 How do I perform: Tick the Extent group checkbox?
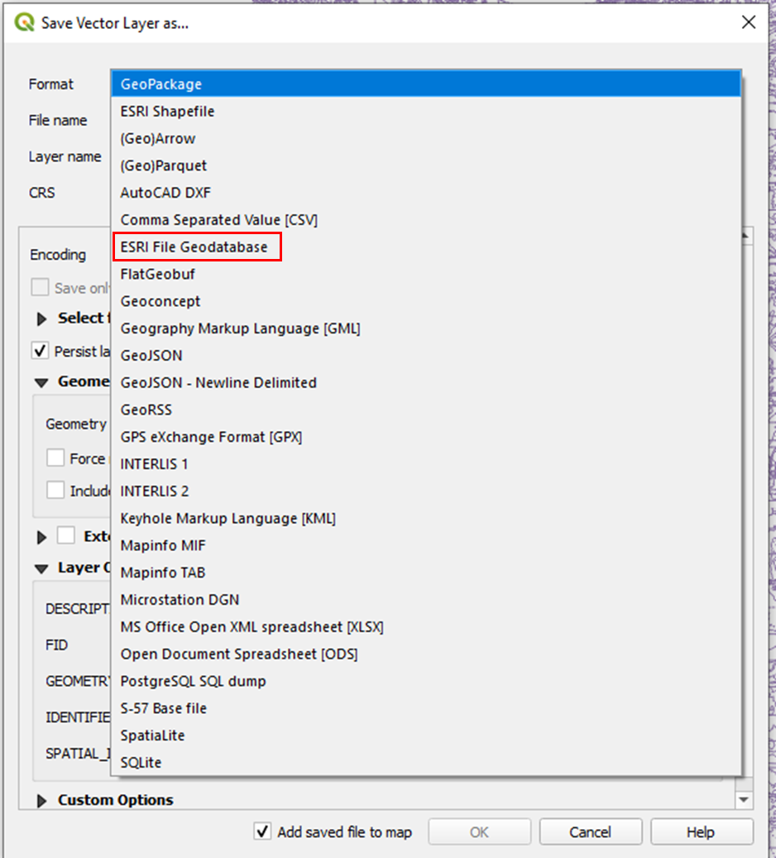click(66, 535)
